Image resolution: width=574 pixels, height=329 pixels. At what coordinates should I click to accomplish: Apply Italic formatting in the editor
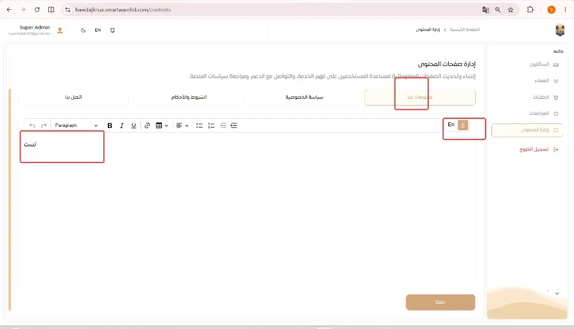tap(122, 125)
